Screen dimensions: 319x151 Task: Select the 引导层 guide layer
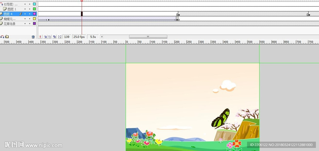coord(11,4)
